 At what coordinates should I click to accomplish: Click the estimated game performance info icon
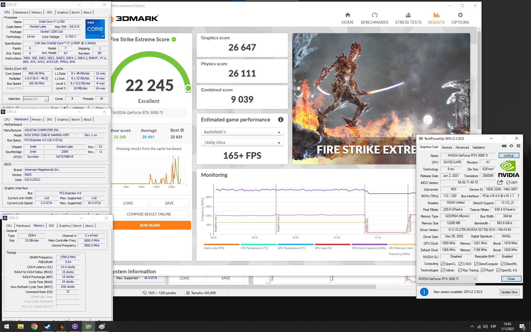pos(281,120)
